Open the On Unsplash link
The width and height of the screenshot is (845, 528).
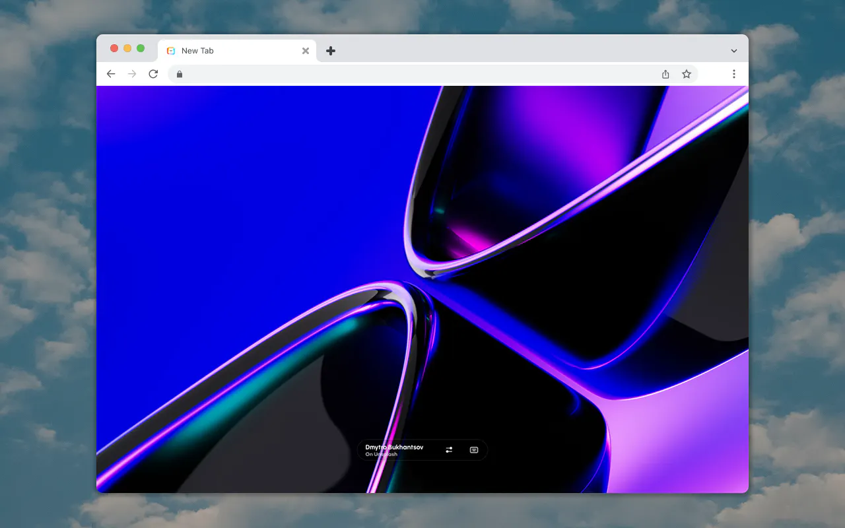381,454
